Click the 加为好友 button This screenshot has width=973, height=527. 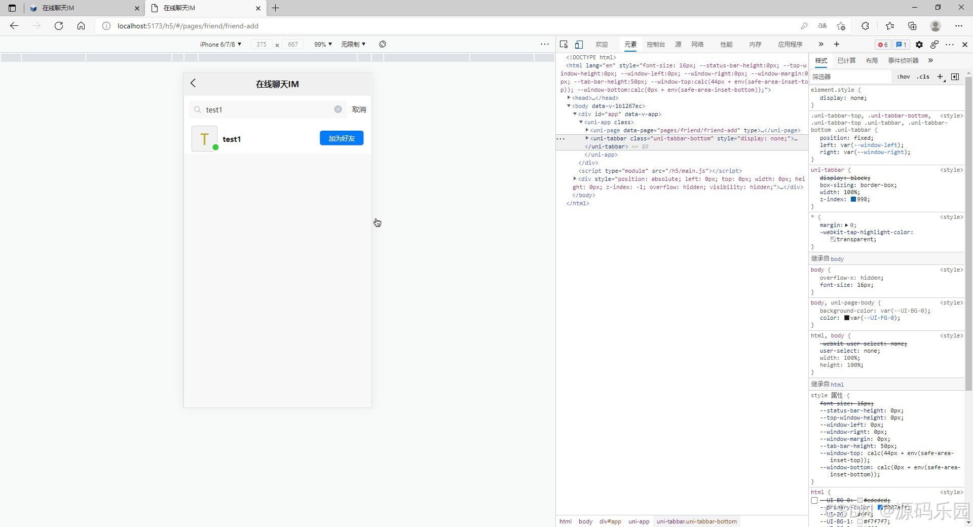coord(341,138)
